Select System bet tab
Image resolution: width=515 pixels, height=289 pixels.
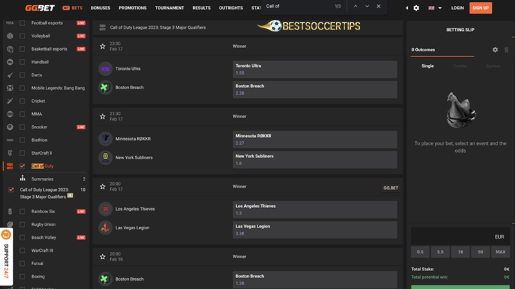click(493, 66)
